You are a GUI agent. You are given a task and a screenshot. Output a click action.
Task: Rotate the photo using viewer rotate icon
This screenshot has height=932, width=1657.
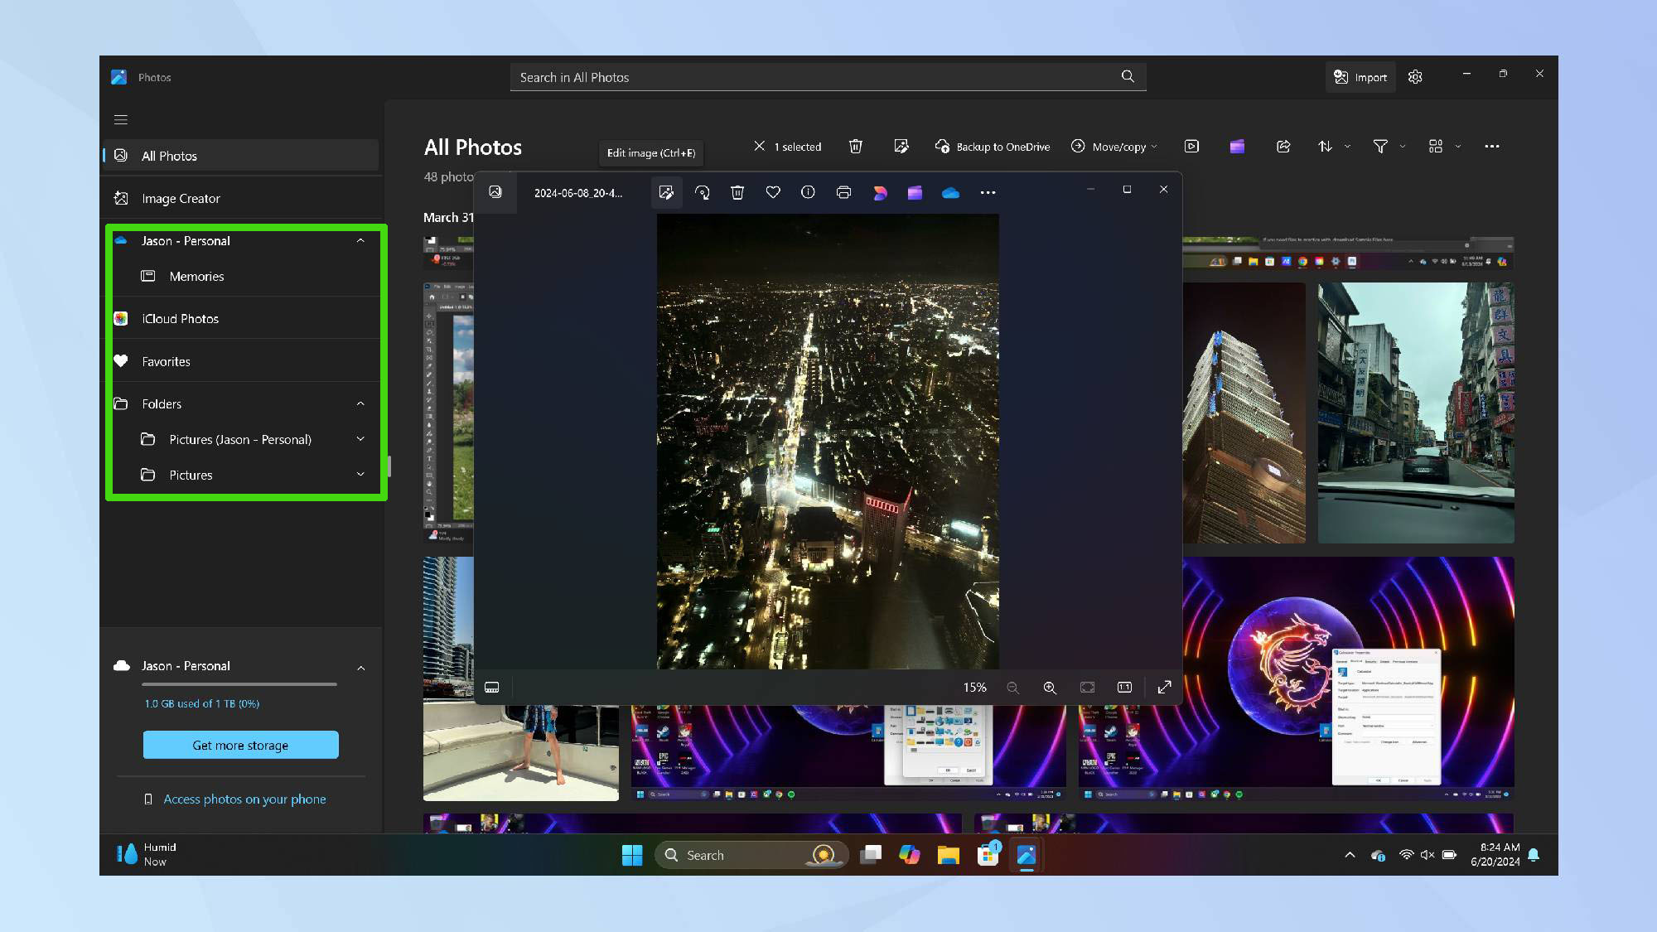coord(702,192)
